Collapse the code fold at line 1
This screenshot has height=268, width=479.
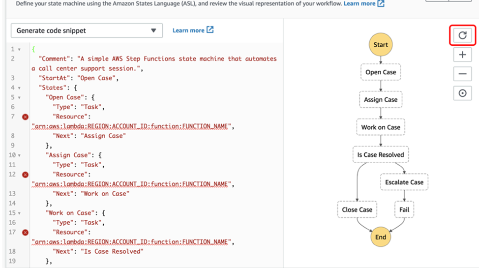click(x=19, y=50)
